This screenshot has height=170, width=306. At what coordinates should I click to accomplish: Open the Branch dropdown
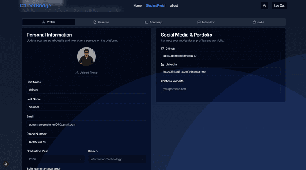(x=117, y=159)
